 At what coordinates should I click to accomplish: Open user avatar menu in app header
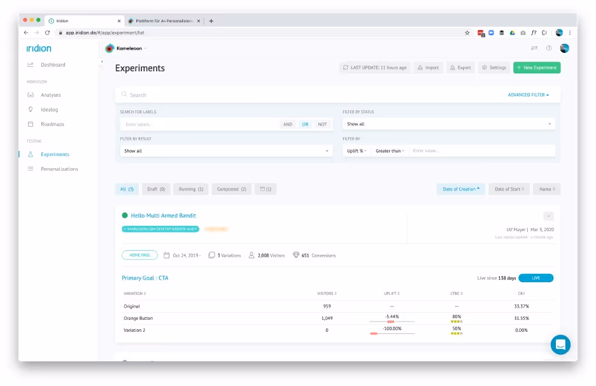point(564,48)
